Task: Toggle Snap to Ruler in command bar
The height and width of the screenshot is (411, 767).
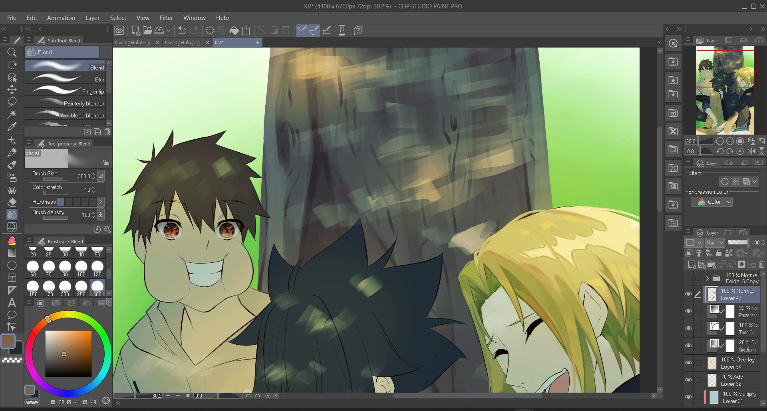Action: 302,30
